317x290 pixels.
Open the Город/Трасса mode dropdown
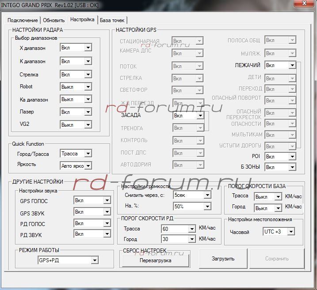point(76,154)
